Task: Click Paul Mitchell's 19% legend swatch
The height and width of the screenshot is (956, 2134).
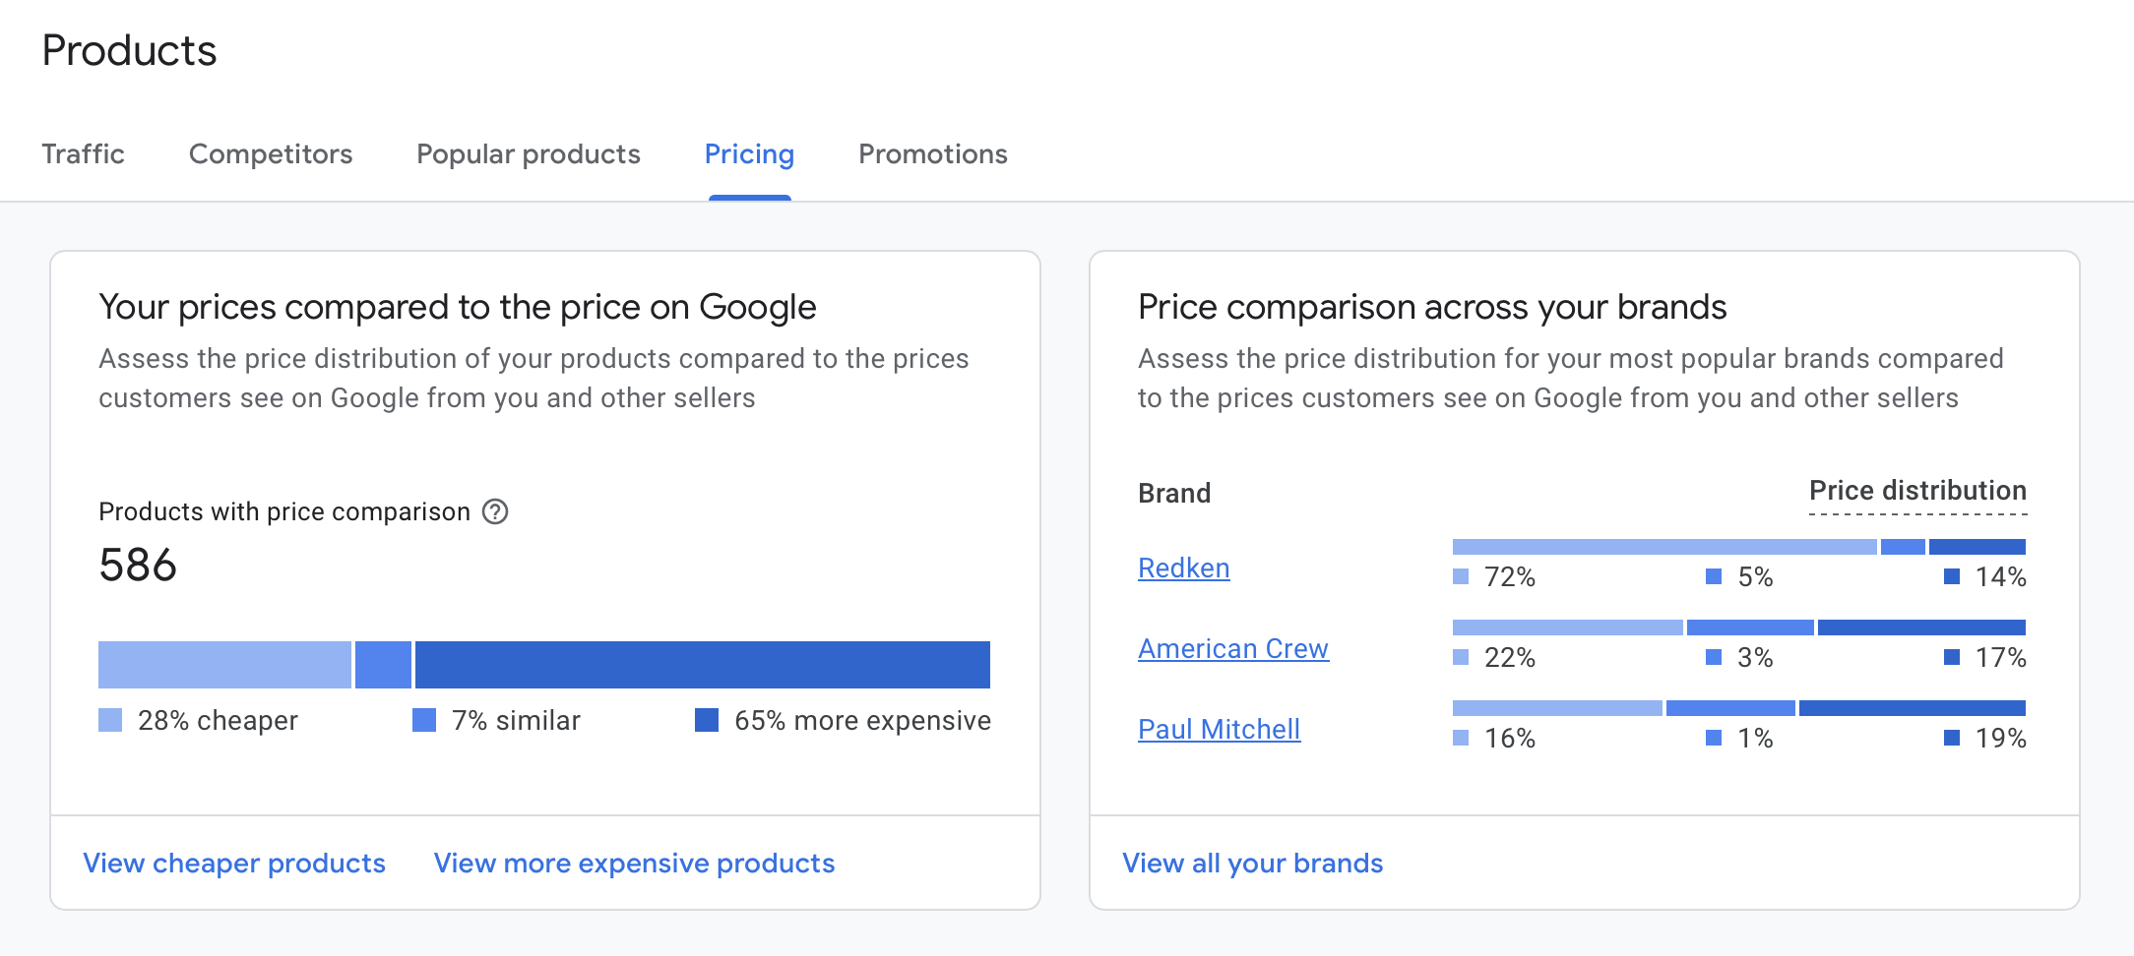Action: (1952, 738)
